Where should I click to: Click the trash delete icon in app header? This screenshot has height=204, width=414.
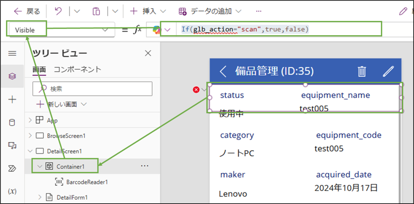point(362,71)
